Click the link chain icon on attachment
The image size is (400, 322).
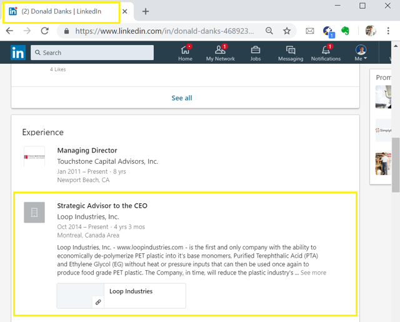[x=98, y=302]
